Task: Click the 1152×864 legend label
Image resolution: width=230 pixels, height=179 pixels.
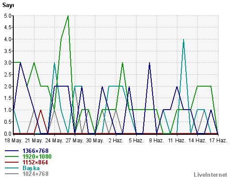Action: click(35, 162)
